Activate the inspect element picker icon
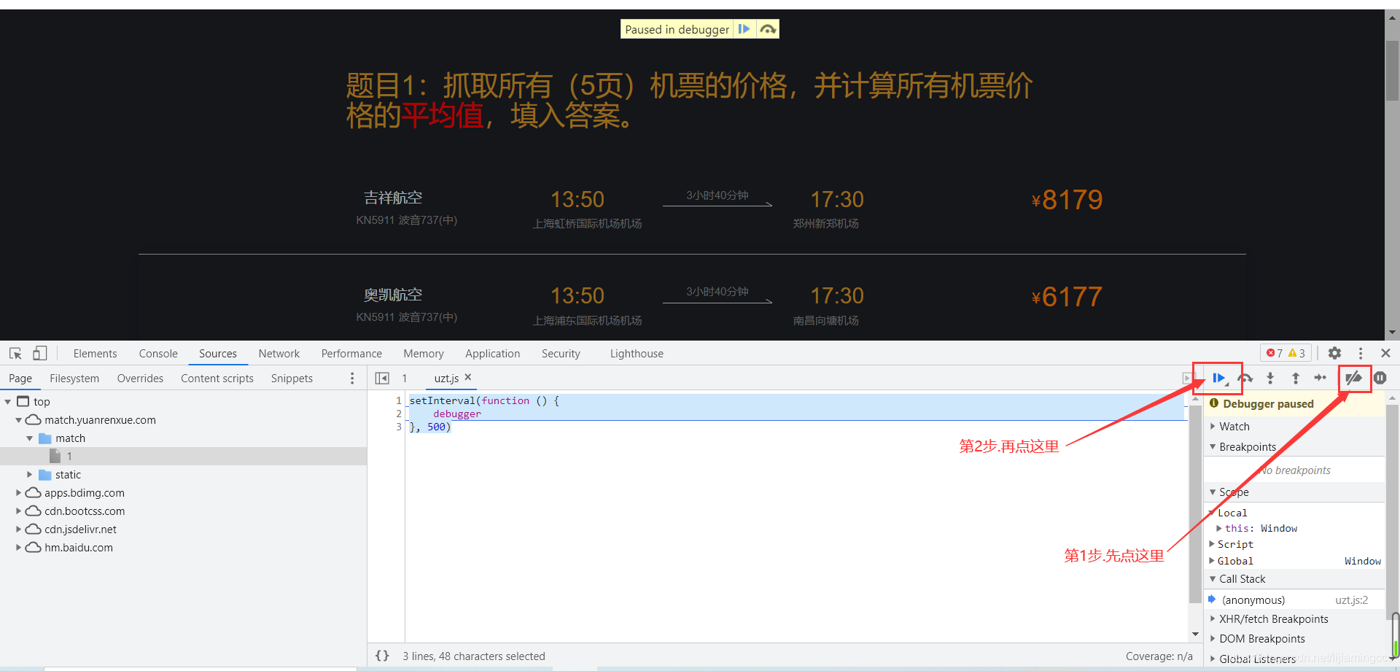The height and width of the screenshot is (671, 1400). [15, 354]
